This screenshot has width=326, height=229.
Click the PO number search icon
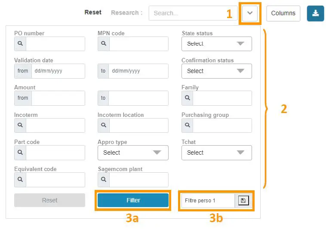20,44
